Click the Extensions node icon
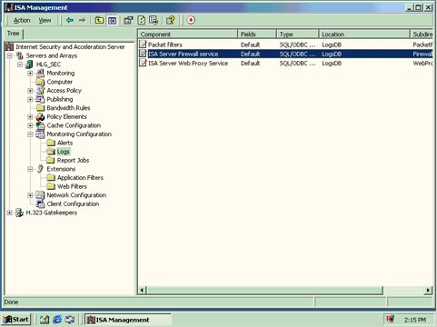The width and height of the screenshot is (437, 327). [40, 169]
